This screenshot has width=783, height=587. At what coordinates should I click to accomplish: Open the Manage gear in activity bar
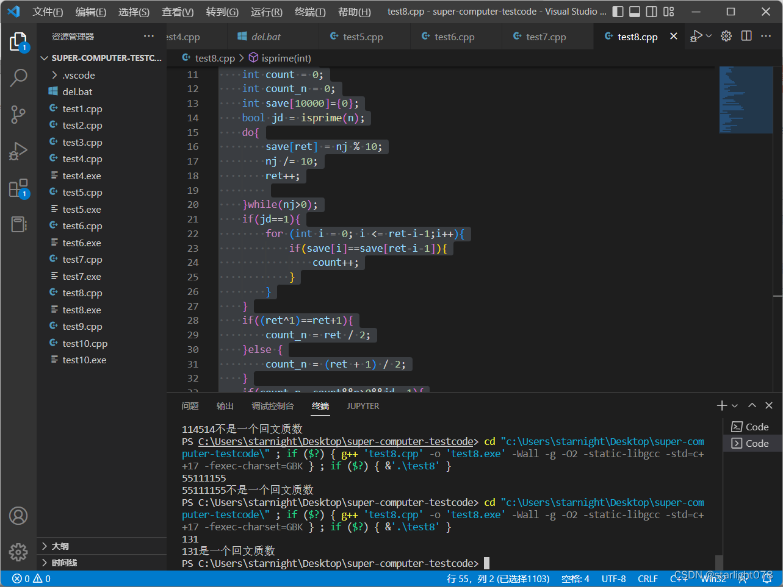click(18, 552)
